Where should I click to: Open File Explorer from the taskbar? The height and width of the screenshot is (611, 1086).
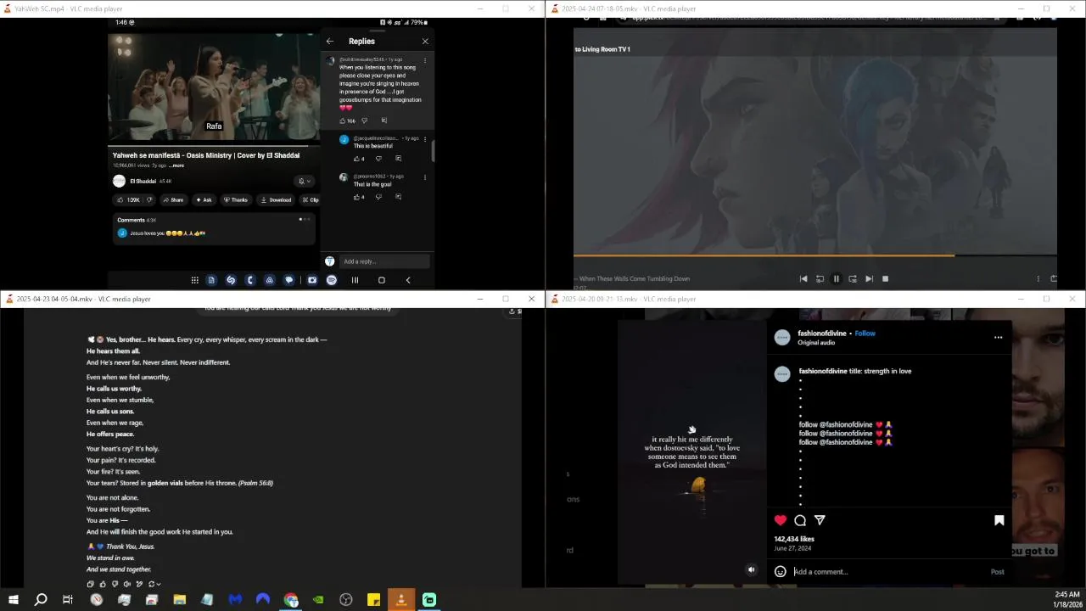tap(179, 600)
